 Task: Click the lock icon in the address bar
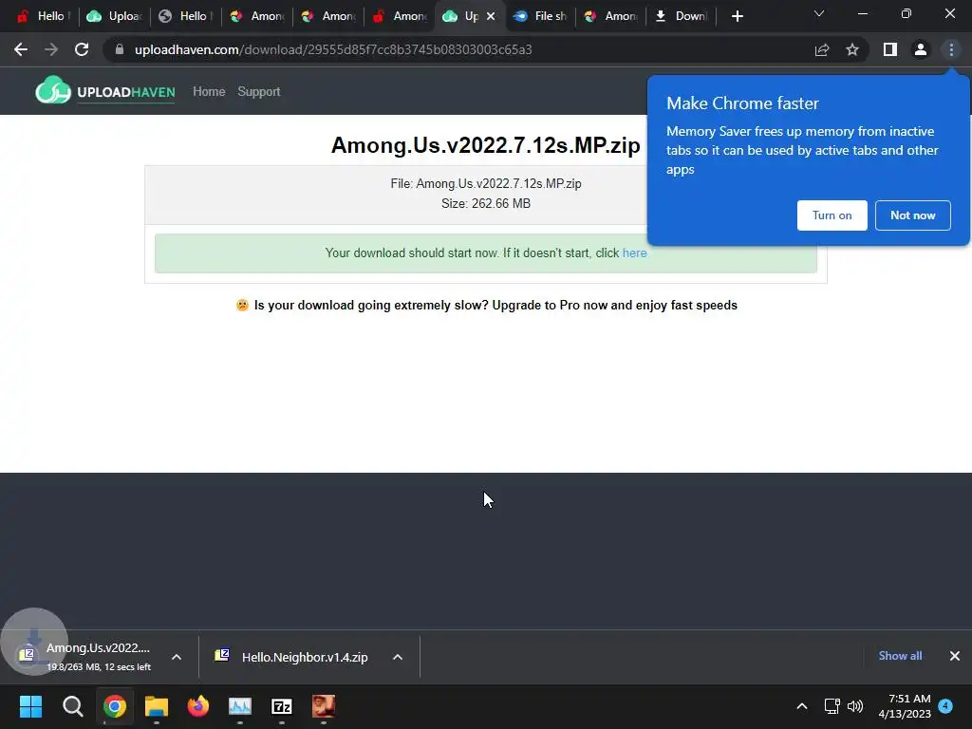(x=120, y=49)
